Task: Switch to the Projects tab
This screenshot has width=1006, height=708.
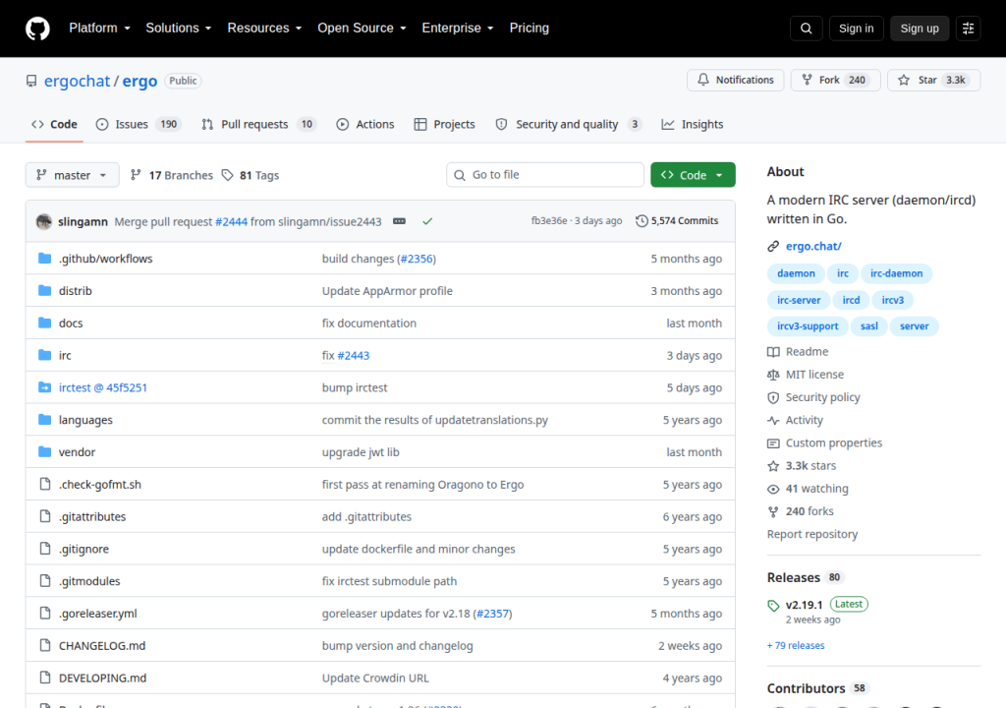Action: click(x=445, y=125)
